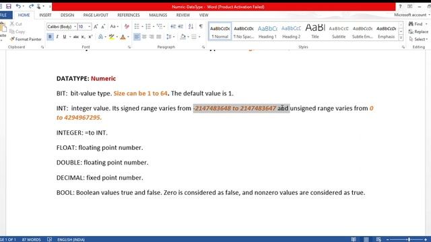This screenshot has width=431, height=242.
Task: Apply the red font color
Action: pos(123,37)
